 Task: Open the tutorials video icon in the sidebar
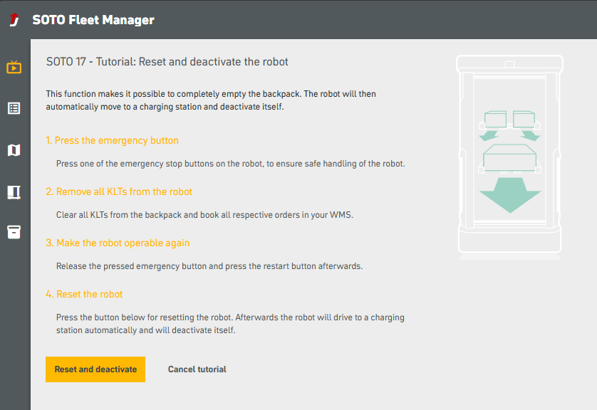[x=14, y=67]
